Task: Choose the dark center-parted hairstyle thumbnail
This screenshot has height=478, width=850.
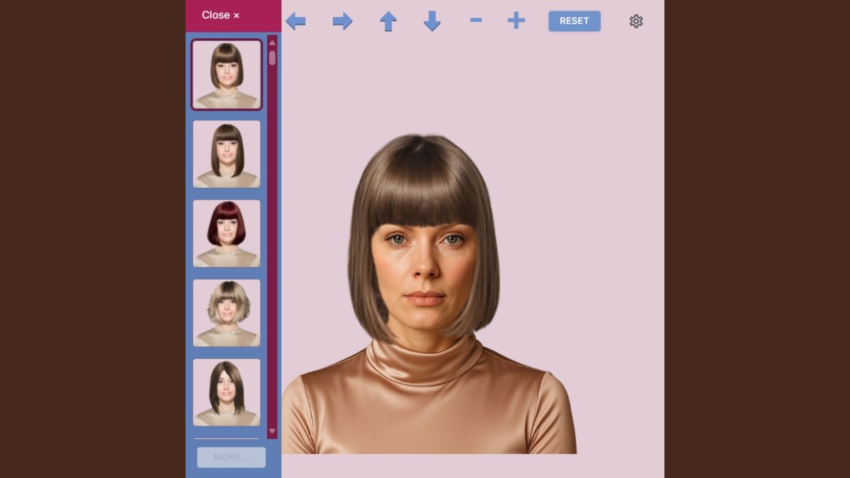Action: 227,392
